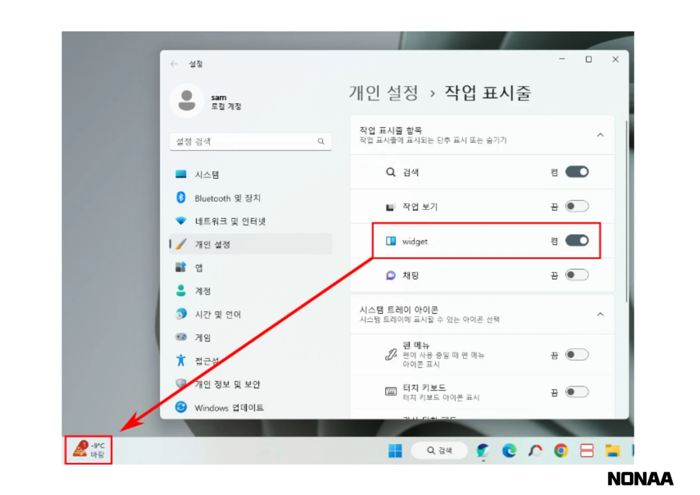Screen dimensions: 700x495
Task: Turn on the 채팅 toggle
Action: [x=577, y=275]
